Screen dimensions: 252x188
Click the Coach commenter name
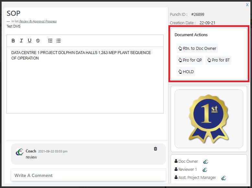(31, 151)
